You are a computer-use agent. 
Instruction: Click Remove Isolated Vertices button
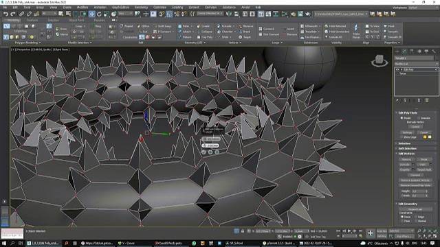(415, 180)
